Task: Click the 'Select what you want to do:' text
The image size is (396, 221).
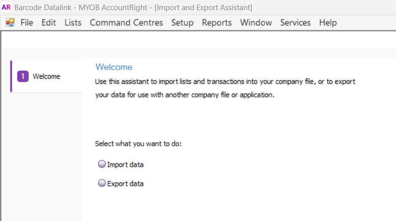Action: point(138,144)
